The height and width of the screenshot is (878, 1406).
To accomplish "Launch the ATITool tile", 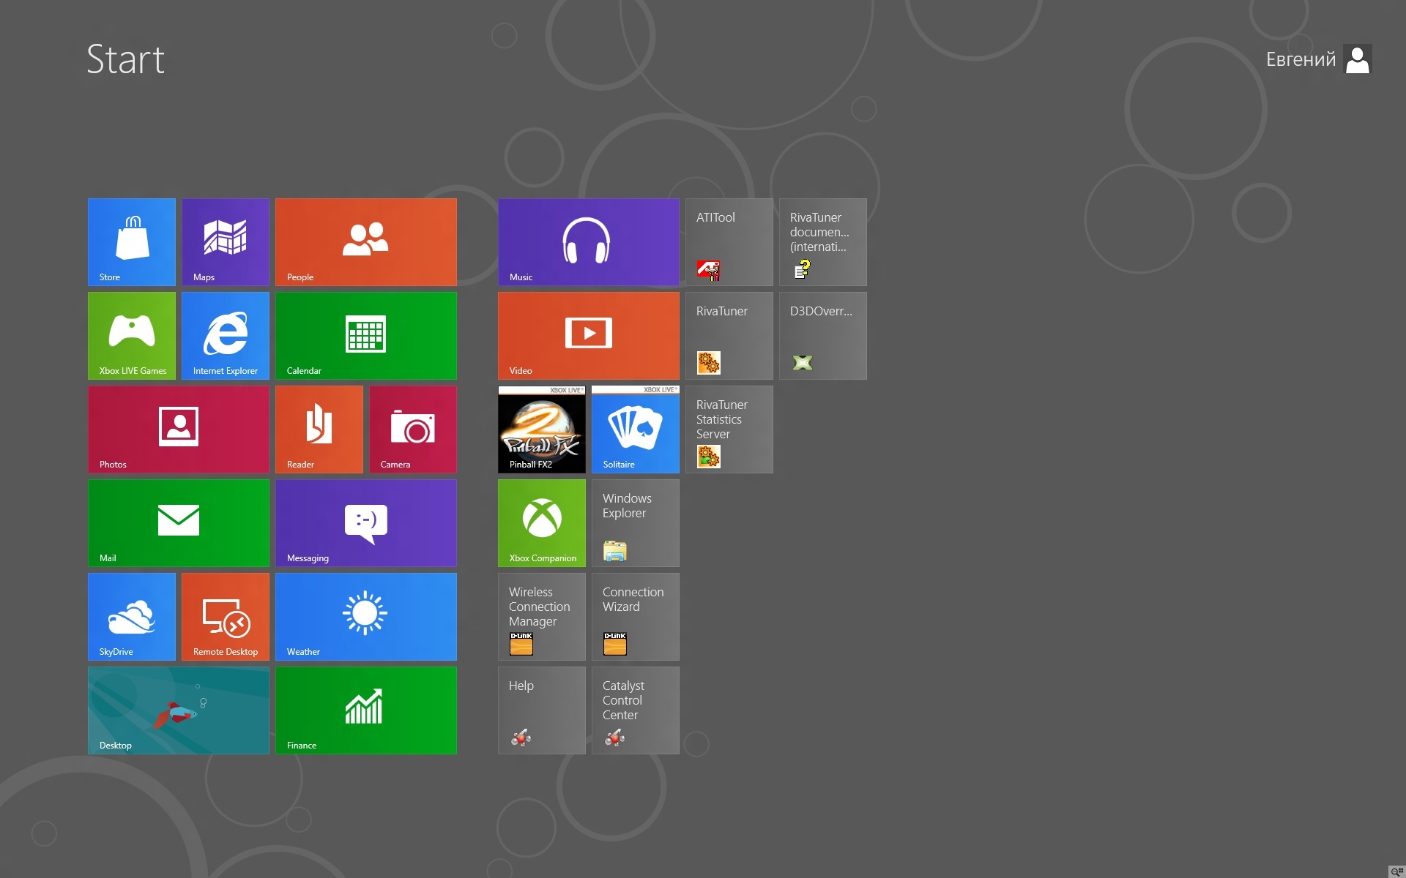I will (x=729, y=242).
